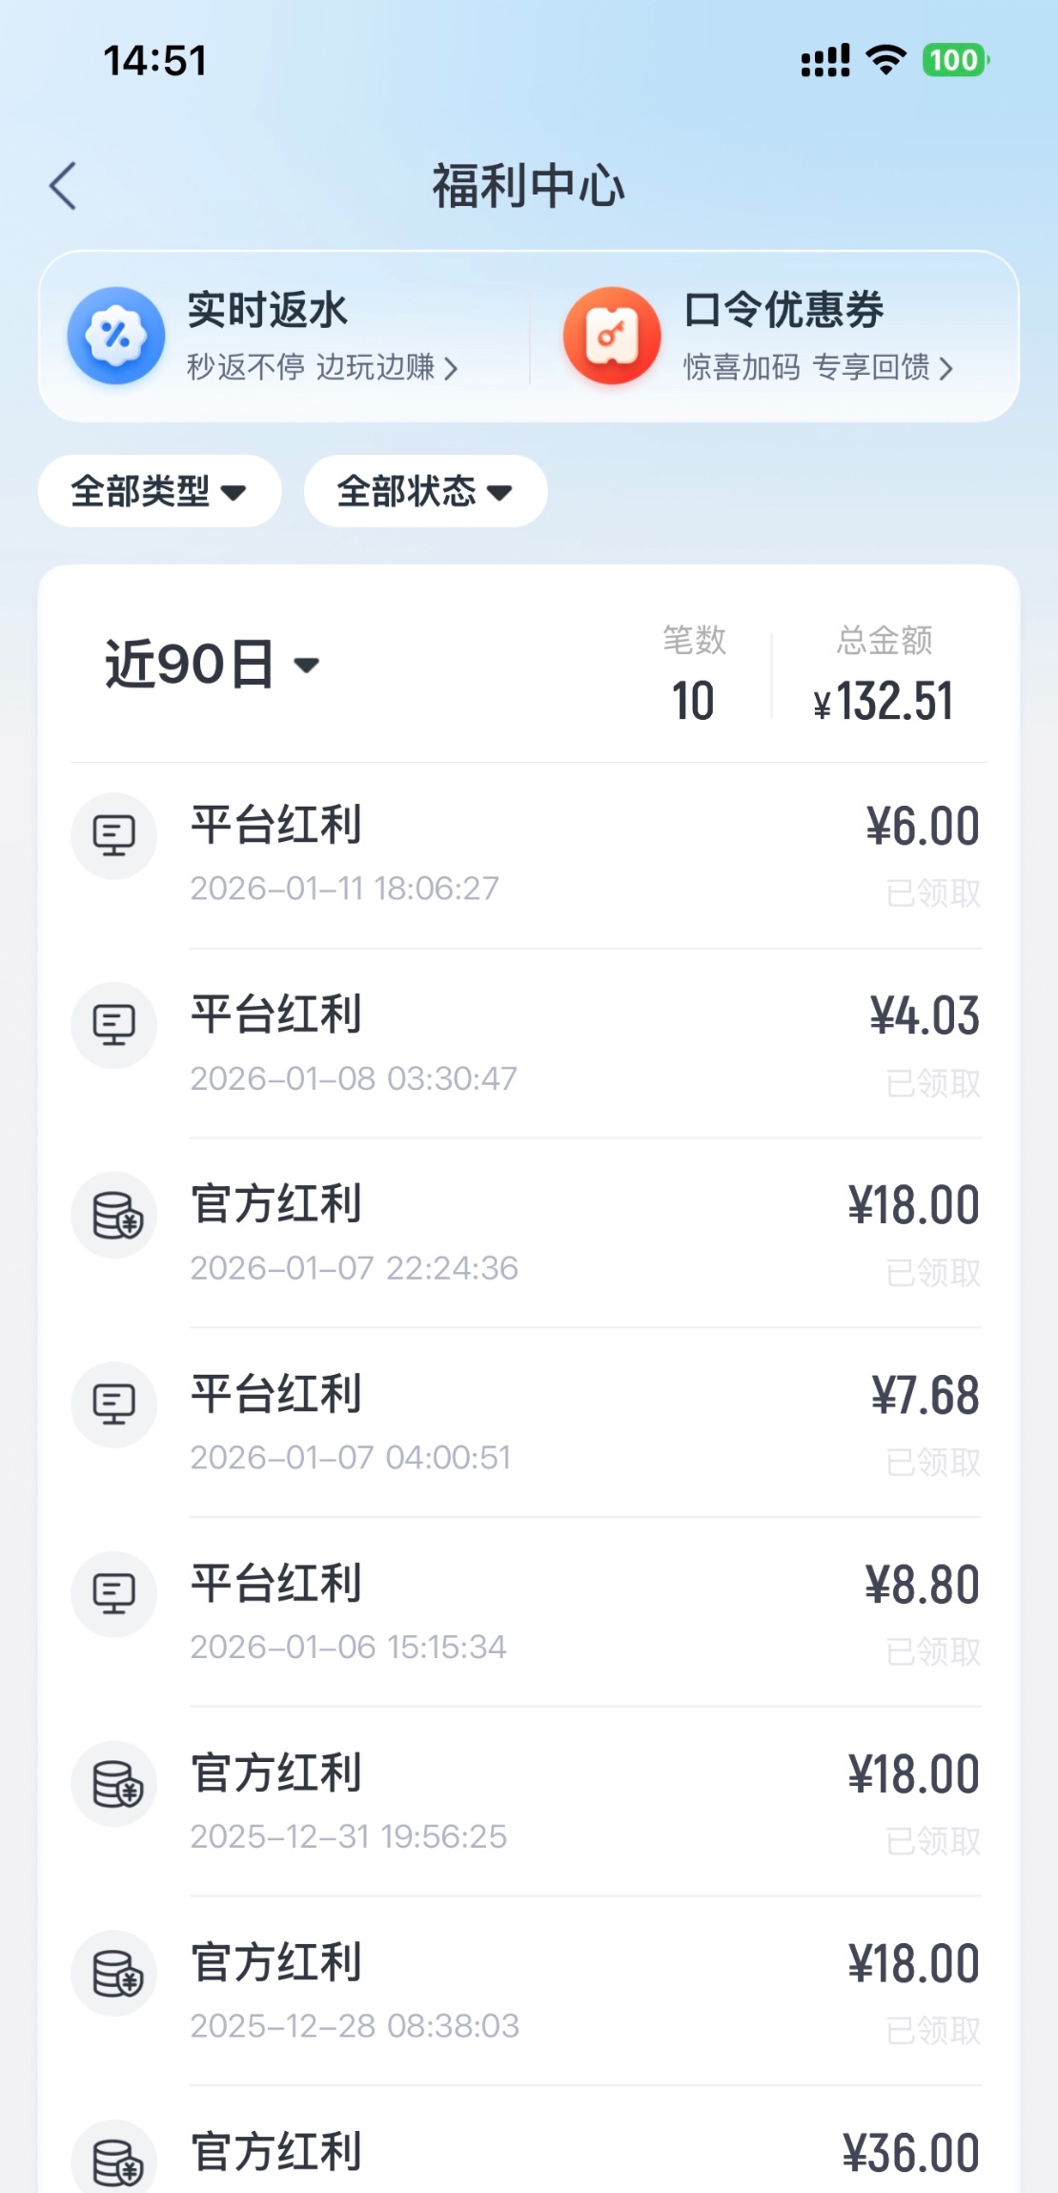The width and height of the screenshot is (1058, 2193).
Task: Tap coin stack icon for 2026-01-07 22:24:36
Action: coord(116,1216)
